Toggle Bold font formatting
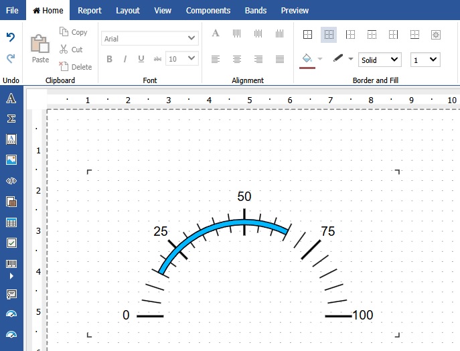 pos(109,59)
